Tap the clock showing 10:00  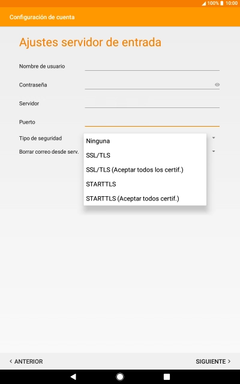click(x=232, y=3)
